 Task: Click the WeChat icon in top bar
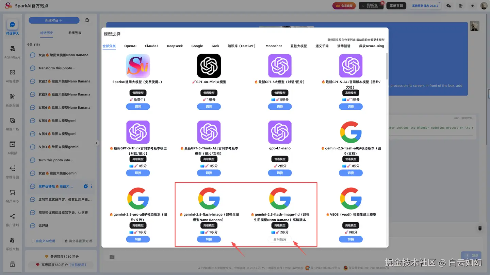point(448,6)
